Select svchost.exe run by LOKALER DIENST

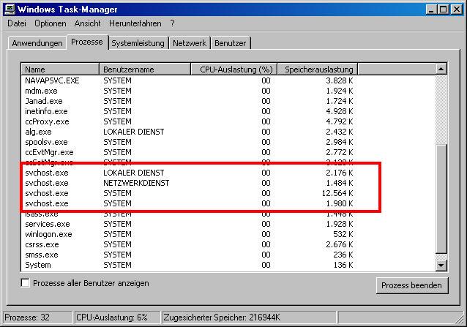point(190,173)
